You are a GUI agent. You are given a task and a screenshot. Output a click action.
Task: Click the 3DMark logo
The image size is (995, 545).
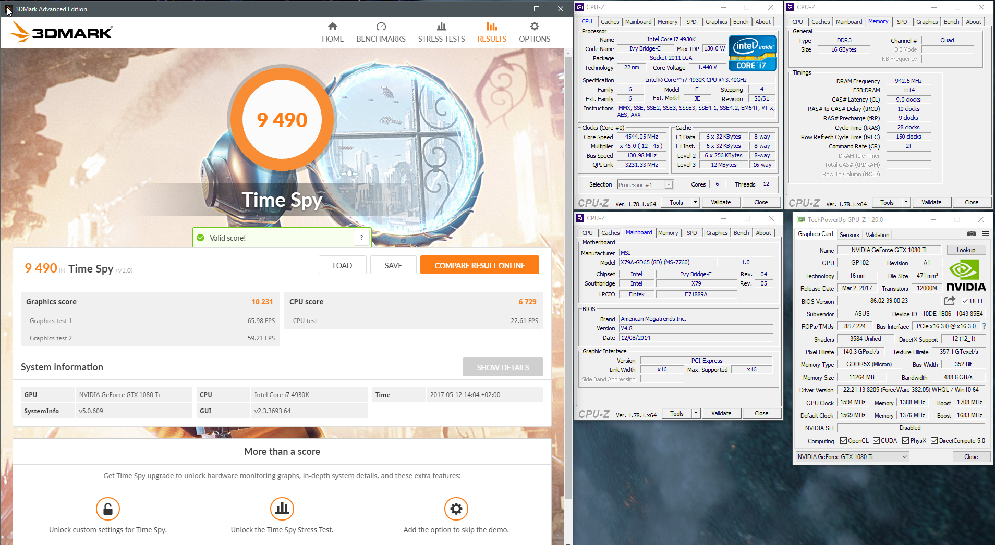point(61,32)
